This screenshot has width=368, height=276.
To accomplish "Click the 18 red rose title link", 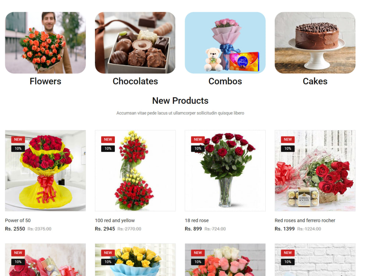I will point(197,220).
